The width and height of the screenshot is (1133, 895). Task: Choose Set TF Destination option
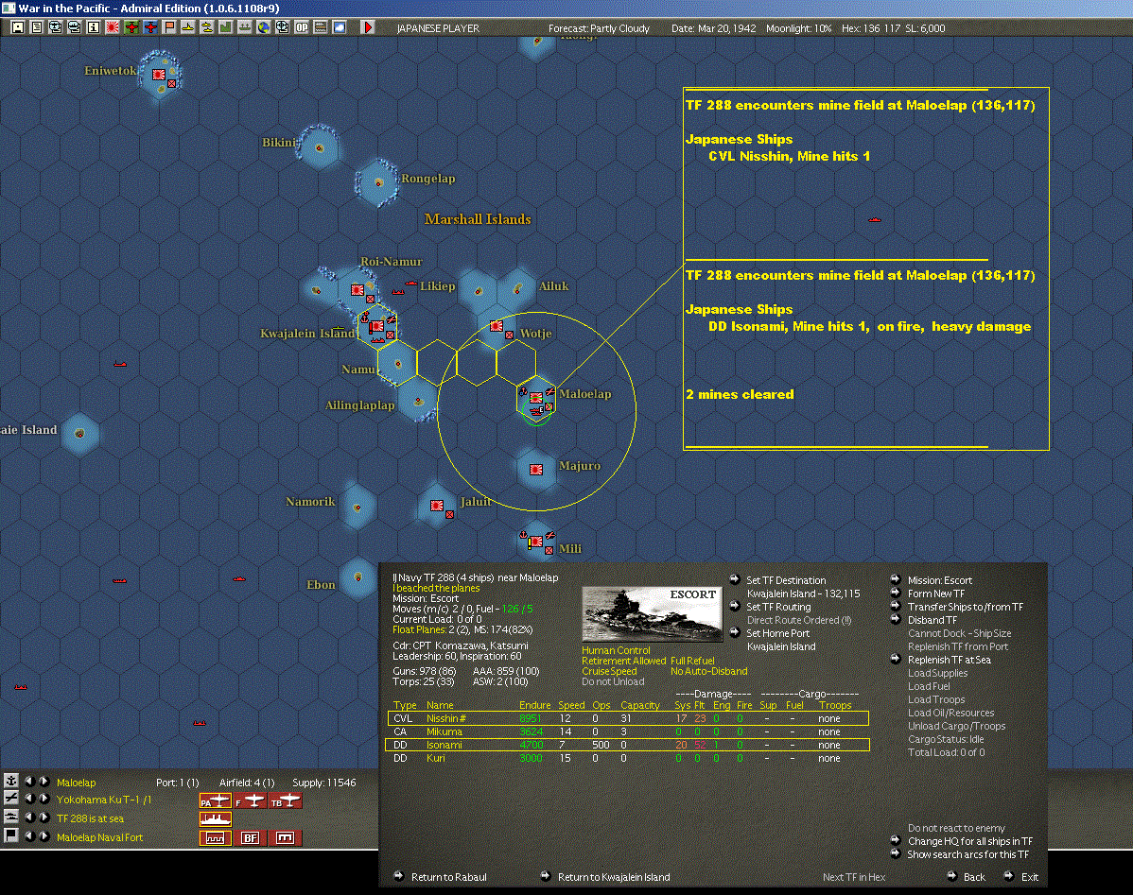tap(786, 580)
